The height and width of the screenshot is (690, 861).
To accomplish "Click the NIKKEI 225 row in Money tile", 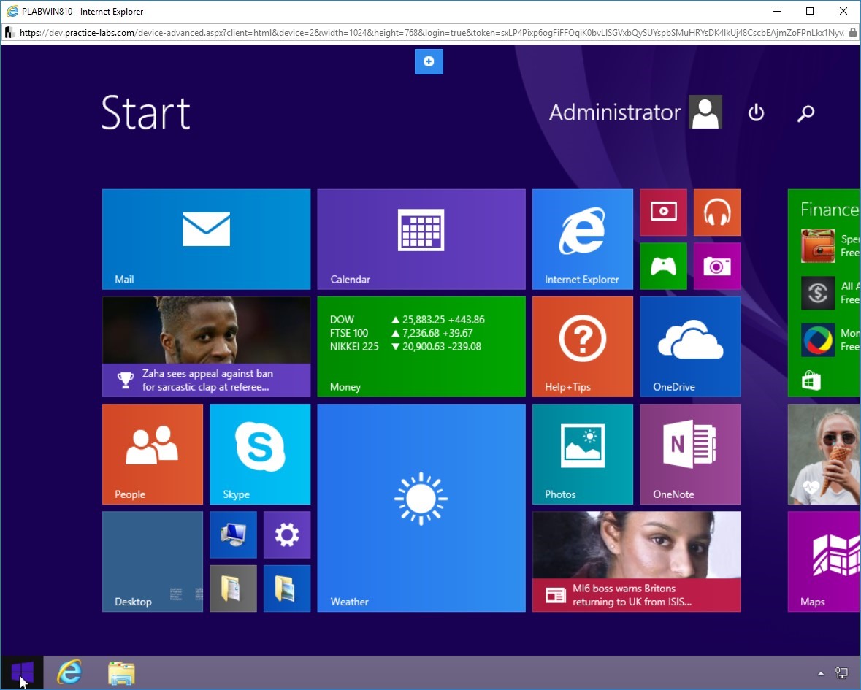I will 405,346.
